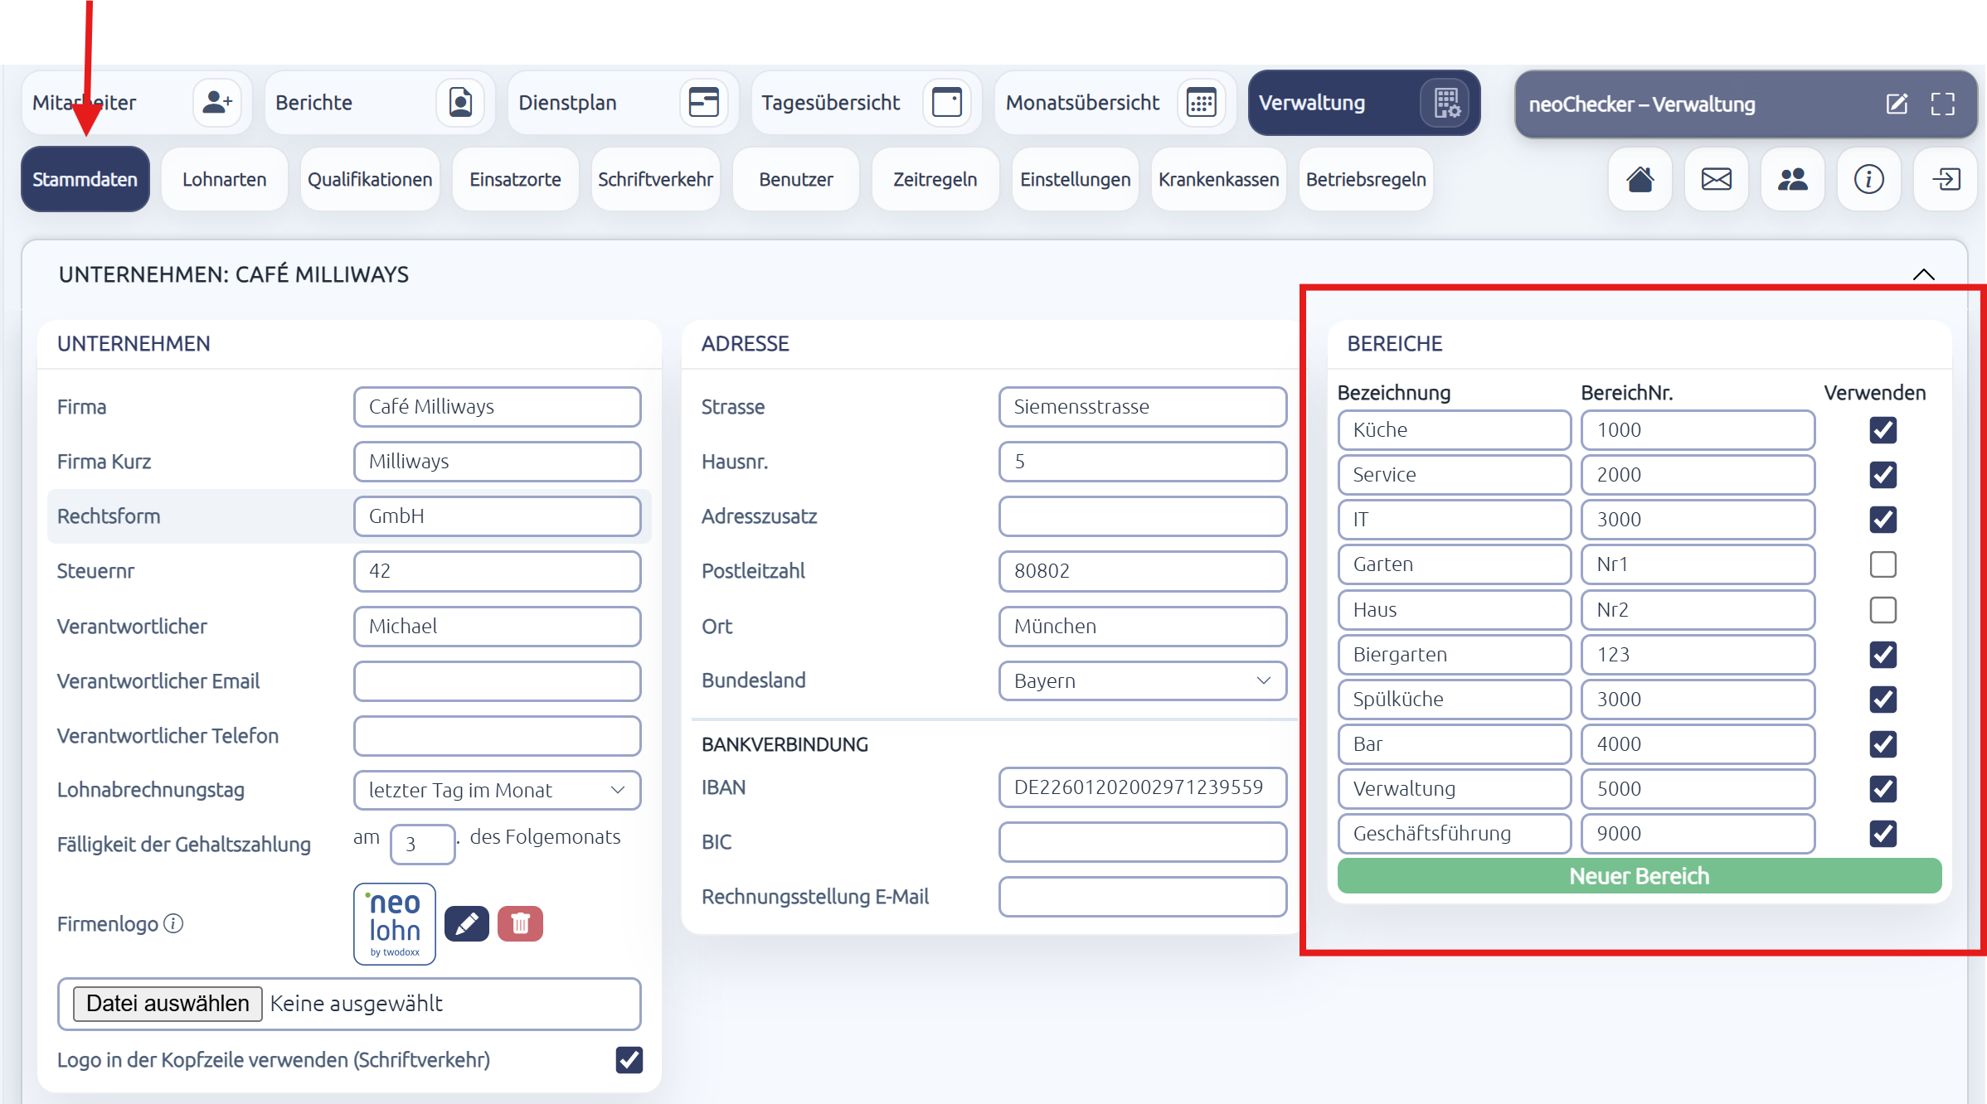
Task: Click the Verantwortlicher Telefon field
Action: tap(497, 736)
